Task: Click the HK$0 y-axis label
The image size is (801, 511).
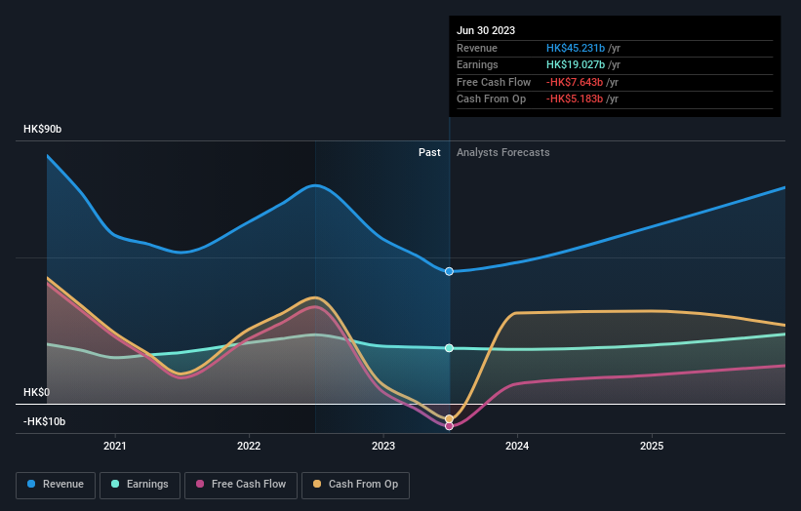Action: point(37,393)
